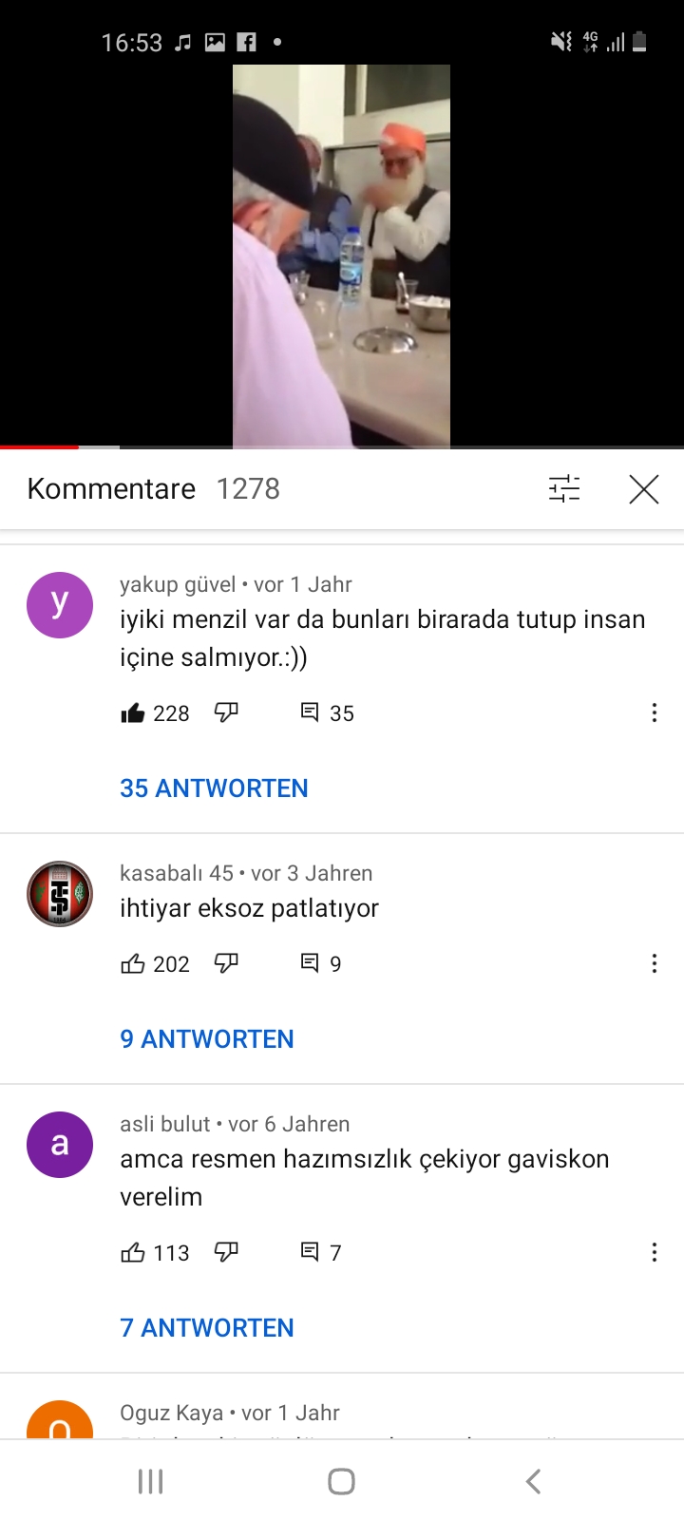684x1520 pixels.
Task: Open comment sort options icon
Action: tap(564, 488)
